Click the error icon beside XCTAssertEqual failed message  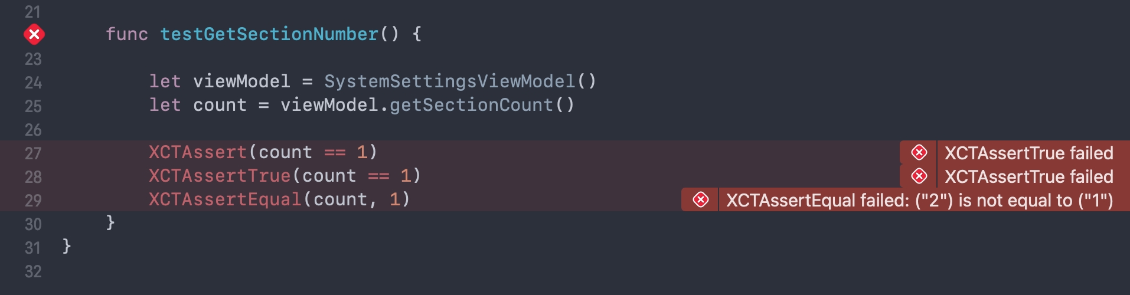(x=700, y=200)
